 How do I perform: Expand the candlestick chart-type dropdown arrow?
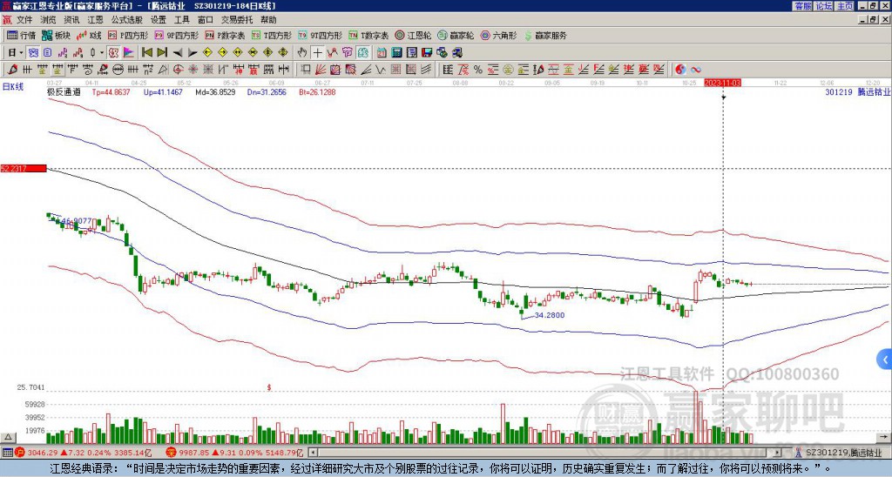[x=102, y=53]
